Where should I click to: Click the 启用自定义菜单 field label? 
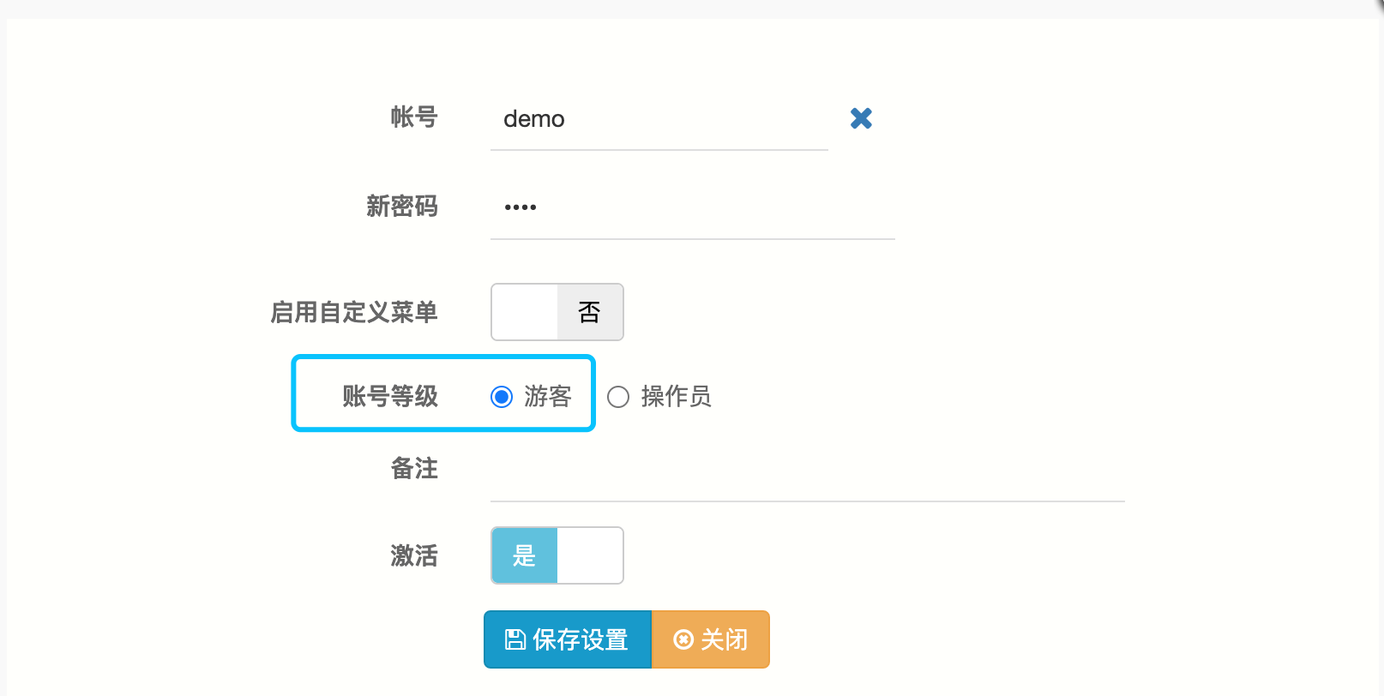coord(354,312)
